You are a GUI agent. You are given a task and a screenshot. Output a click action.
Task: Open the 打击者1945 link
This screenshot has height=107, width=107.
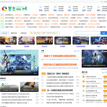67,27
